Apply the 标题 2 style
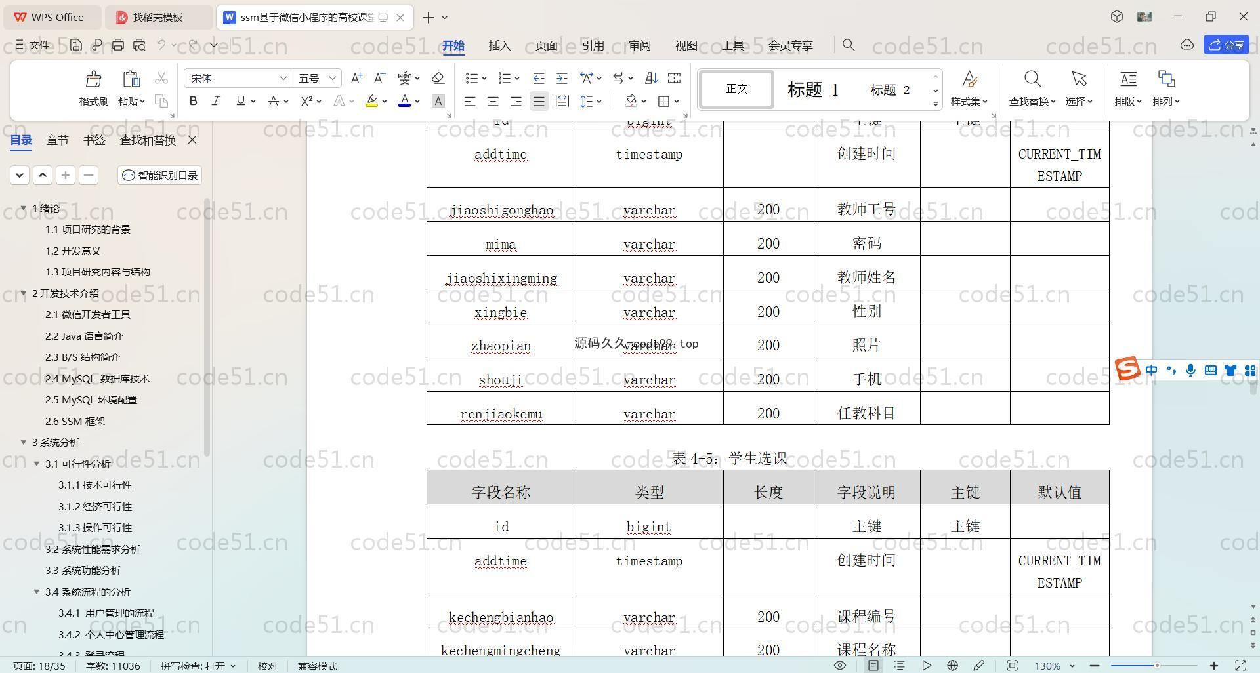 [889, 90]
